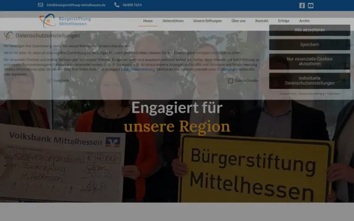Open the foundation's Facebook page icon

(x=302, y=5)
